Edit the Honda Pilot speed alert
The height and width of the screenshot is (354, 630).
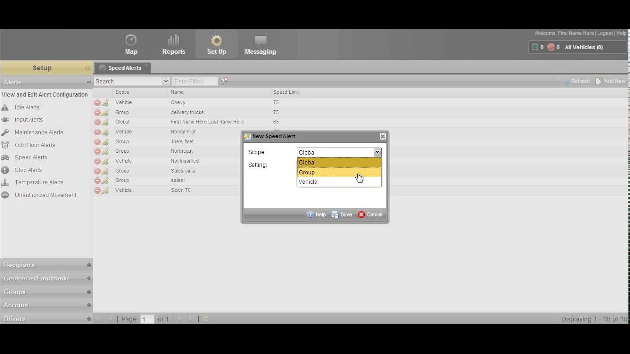105,132
